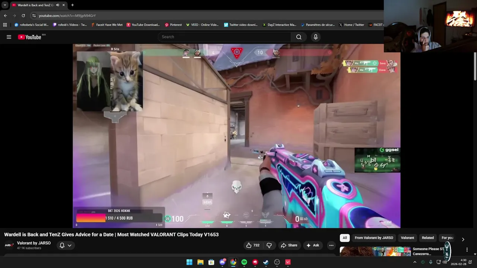
Task: Open rofexb's Videos - Tw... bookmark
Action: pyautogui.click(x=70, y=25)
